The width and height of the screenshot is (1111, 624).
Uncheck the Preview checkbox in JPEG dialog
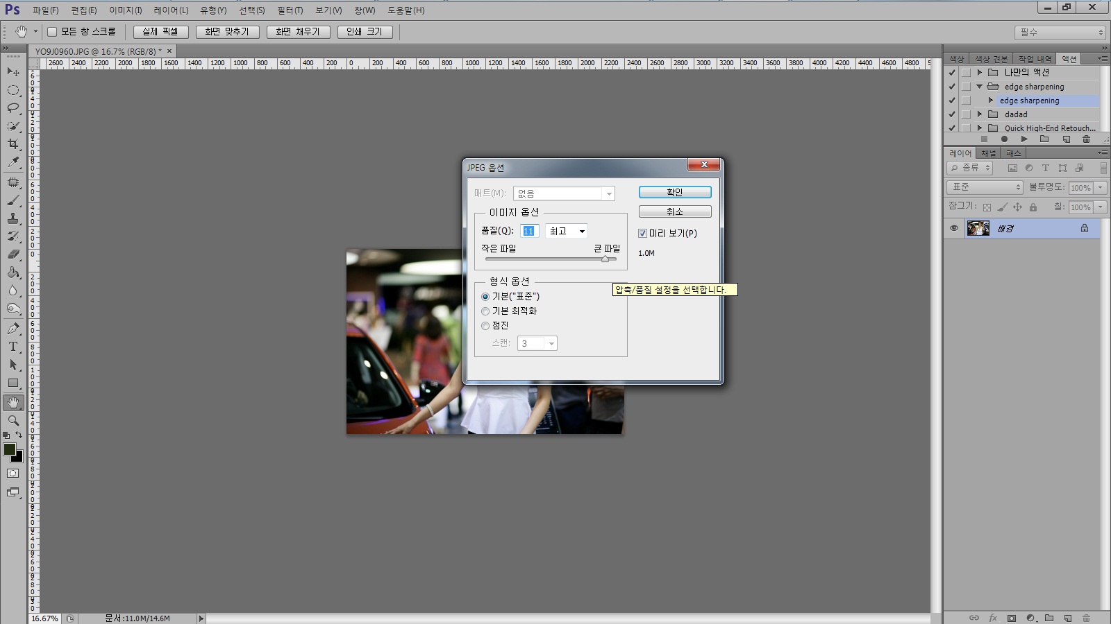point(642,234)
